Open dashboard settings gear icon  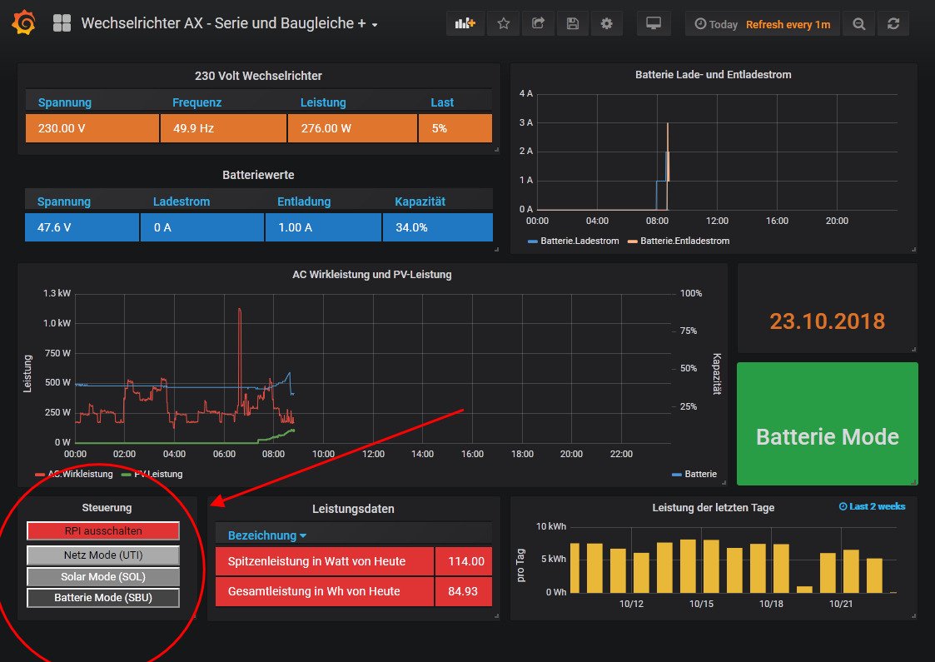(606, 24)
